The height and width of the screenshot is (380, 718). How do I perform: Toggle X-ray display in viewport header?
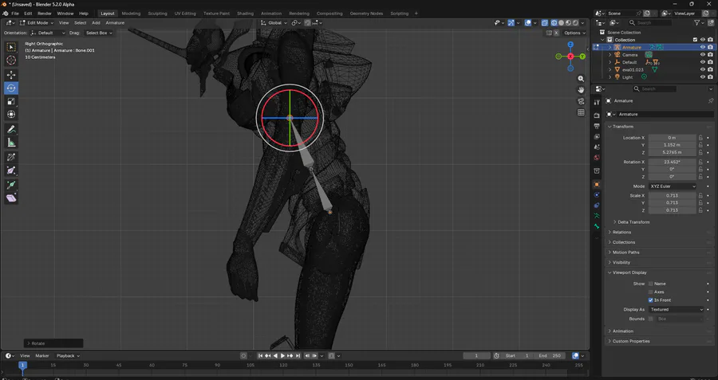coord(544,22)
